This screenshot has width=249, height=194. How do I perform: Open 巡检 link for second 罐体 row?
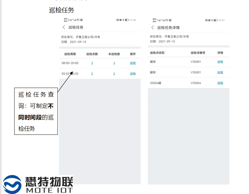(220, 72)
